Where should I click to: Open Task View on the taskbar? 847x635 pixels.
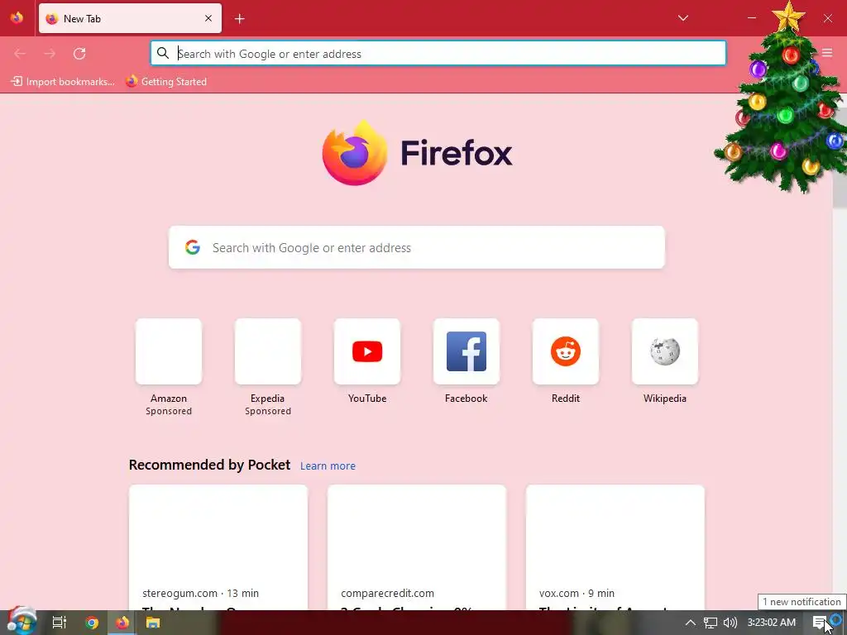(60, 623)
